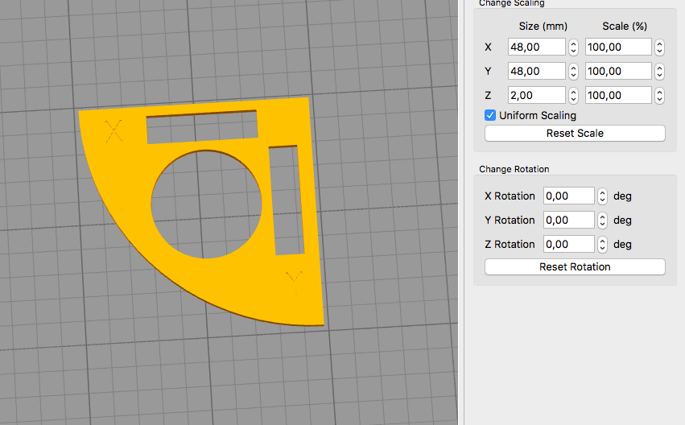
Task: Click the X Scale (%) field
Action: (x=617, y=47)
